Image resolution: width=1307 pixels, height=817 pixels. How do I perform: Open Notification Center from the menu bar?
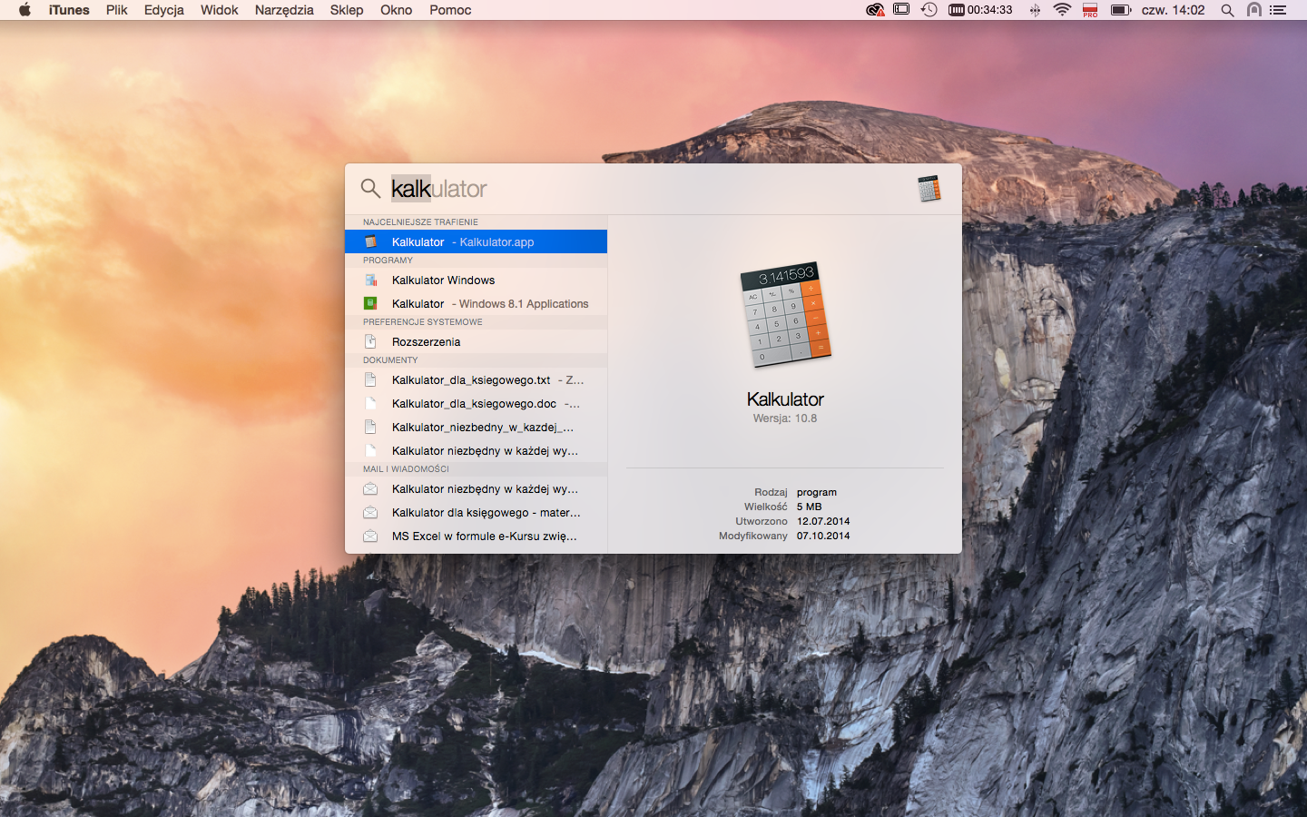(x=1278, y=10)
